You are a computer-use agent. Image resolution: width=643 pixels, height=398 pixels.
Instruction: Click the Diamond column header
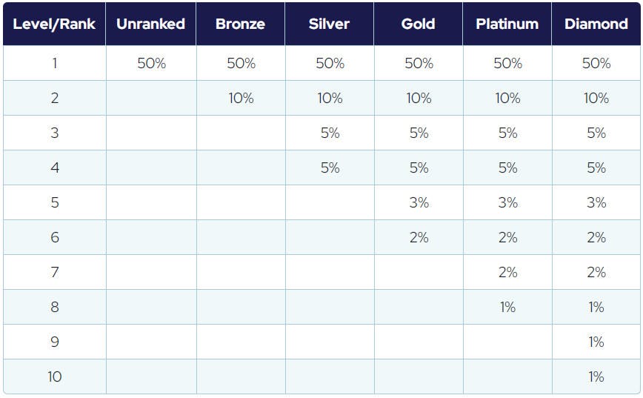596,24
